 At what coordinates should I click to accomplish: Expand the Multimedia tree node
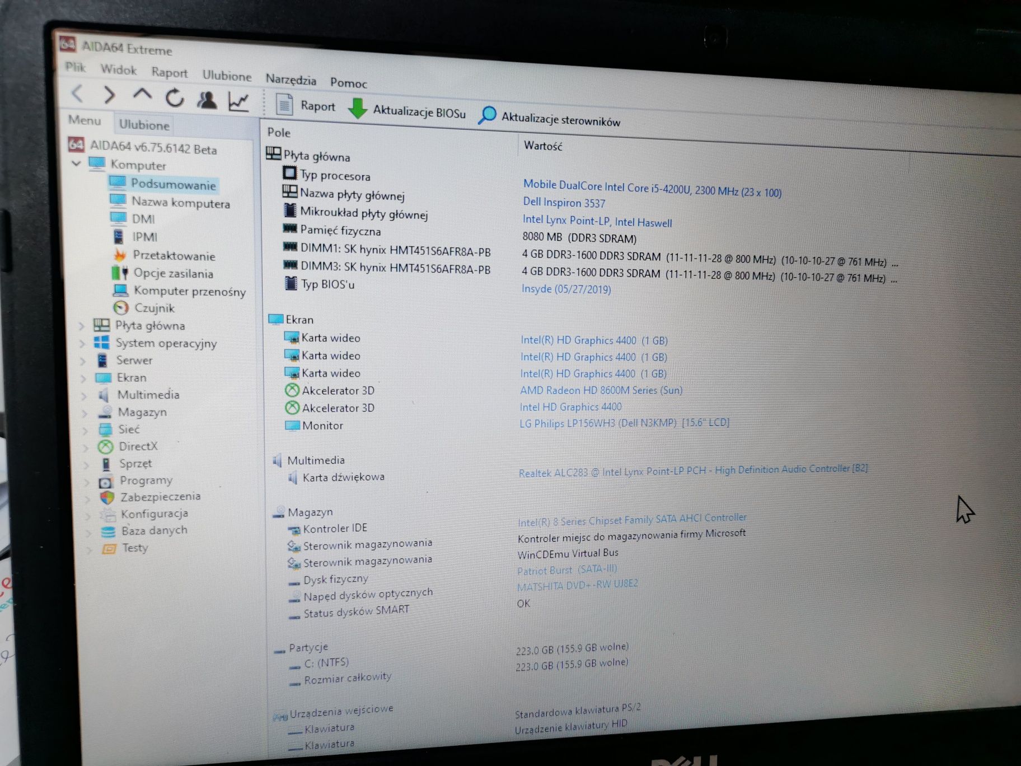pos(85,395)
